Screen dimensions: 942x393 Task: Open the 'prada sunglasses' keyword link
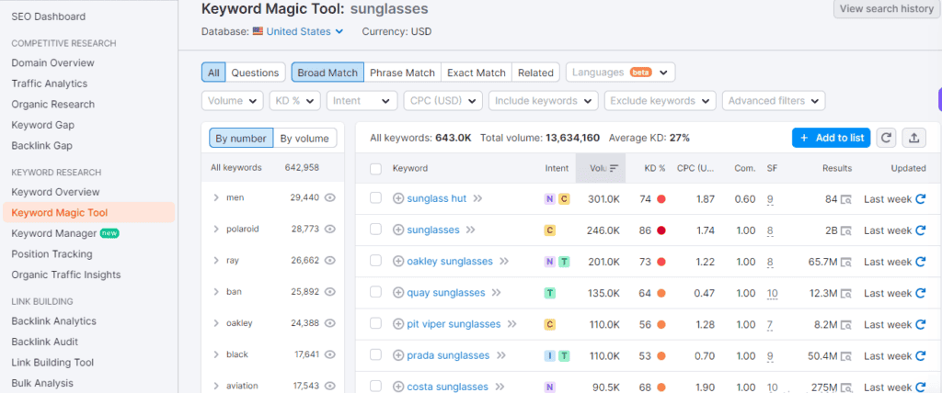click(448, 355)
